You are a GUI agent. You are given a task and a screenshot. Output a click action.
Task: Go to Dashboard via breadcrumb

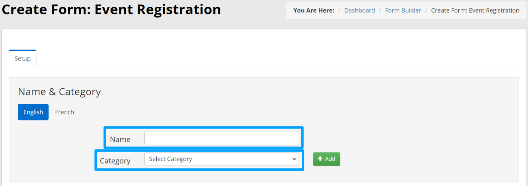[360, 10]
